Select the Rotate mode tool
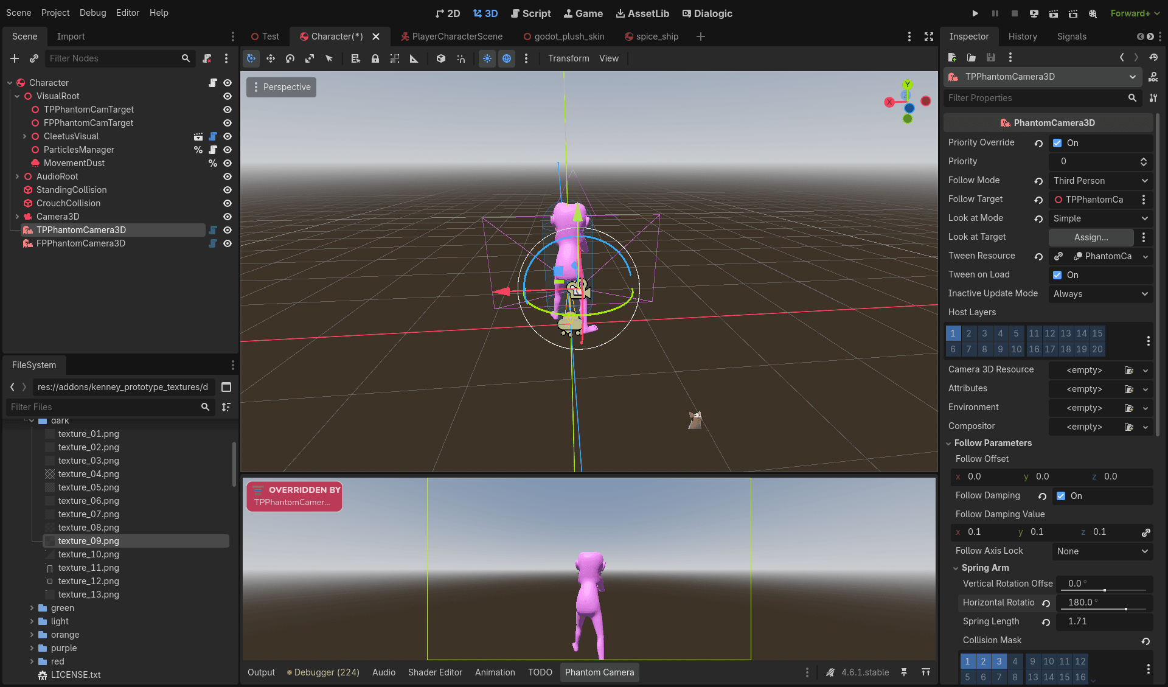Viewport: 1168px width, 687px height. tap(290, 58)
